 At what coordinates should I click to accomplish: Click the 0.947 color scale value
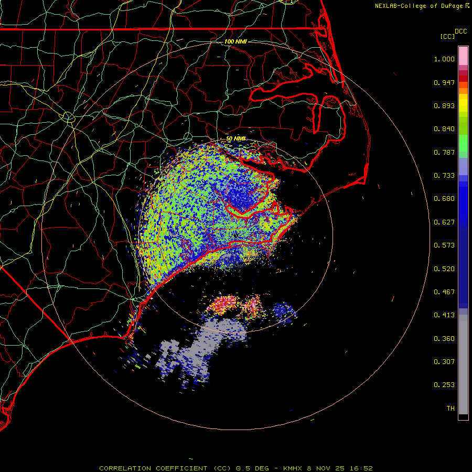pos(444,82)
